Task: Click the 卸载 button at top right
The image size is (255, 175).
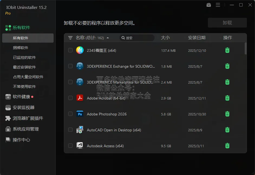Action: tap(227, 23)
